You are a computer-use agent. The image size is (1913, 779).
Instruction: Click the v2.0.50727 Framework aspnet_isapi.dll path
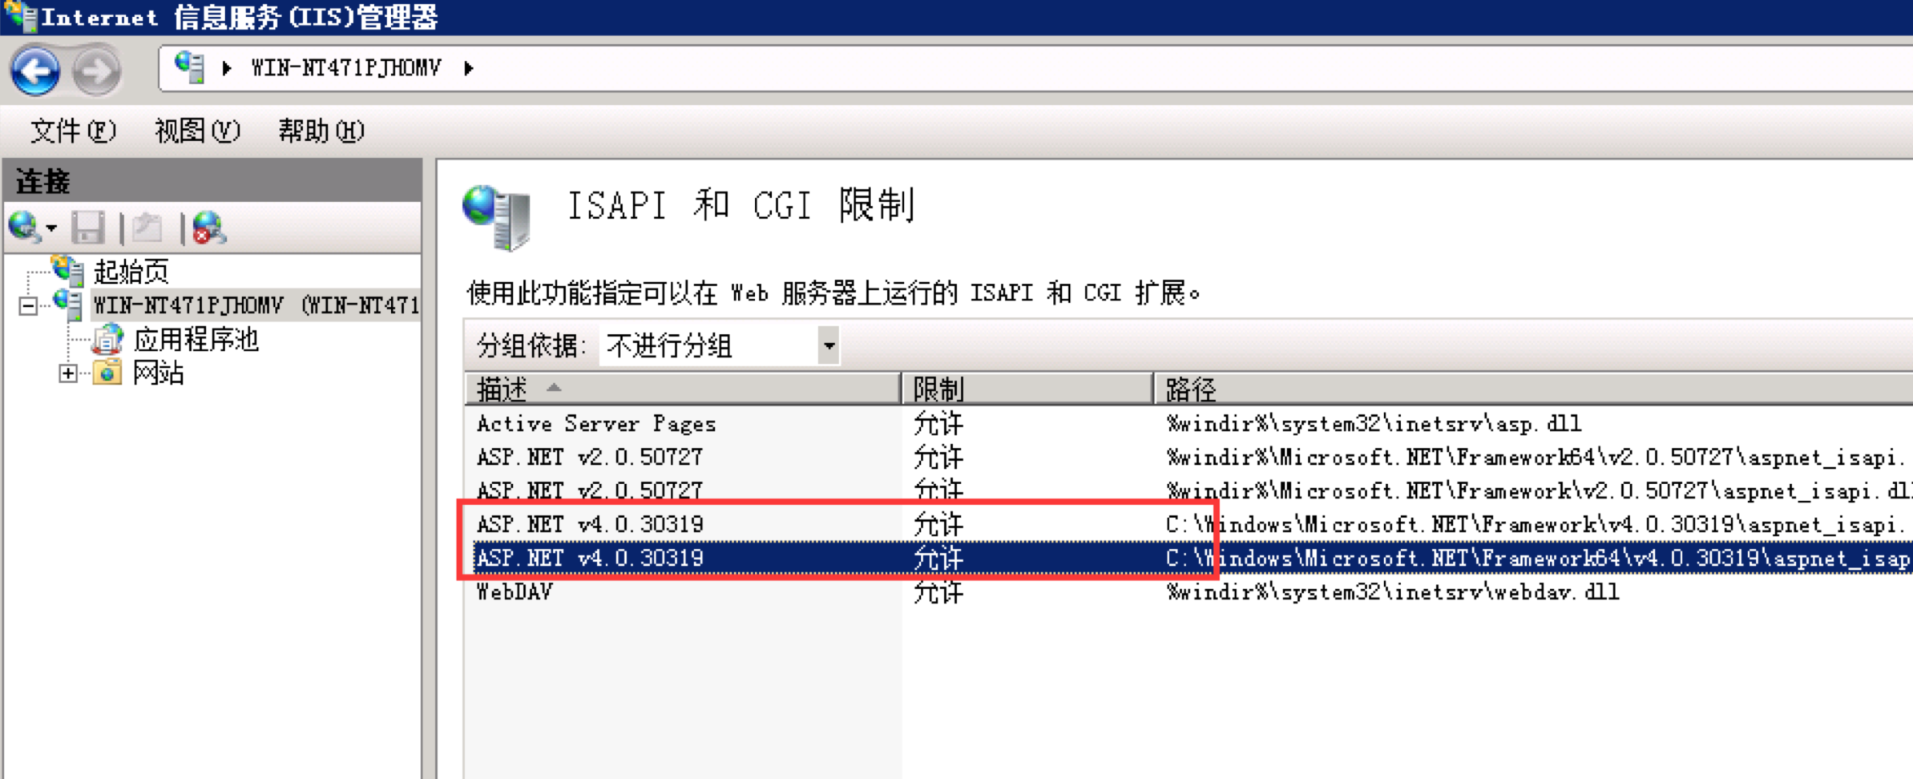(1540, 490)
